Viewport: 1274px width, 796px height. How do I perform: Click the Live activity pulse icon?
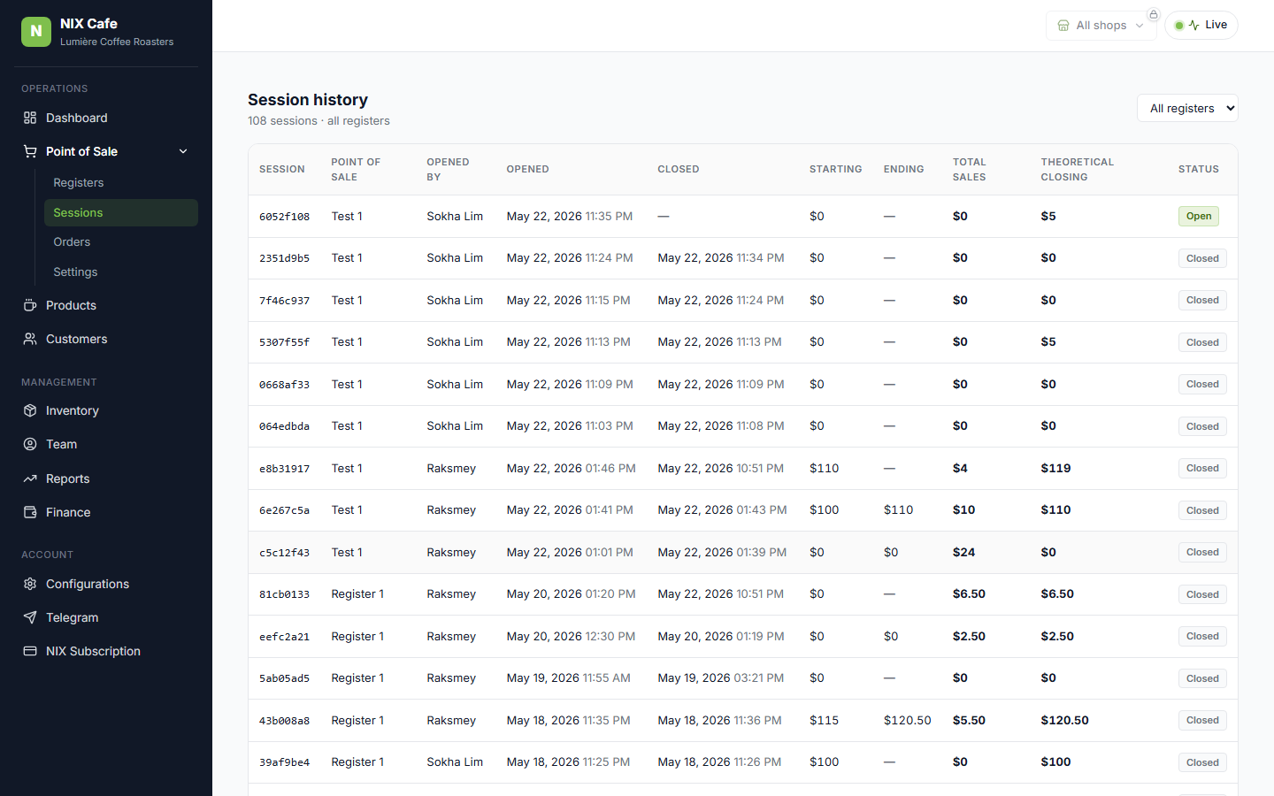pyautogui.click(x=1194, y=25)
